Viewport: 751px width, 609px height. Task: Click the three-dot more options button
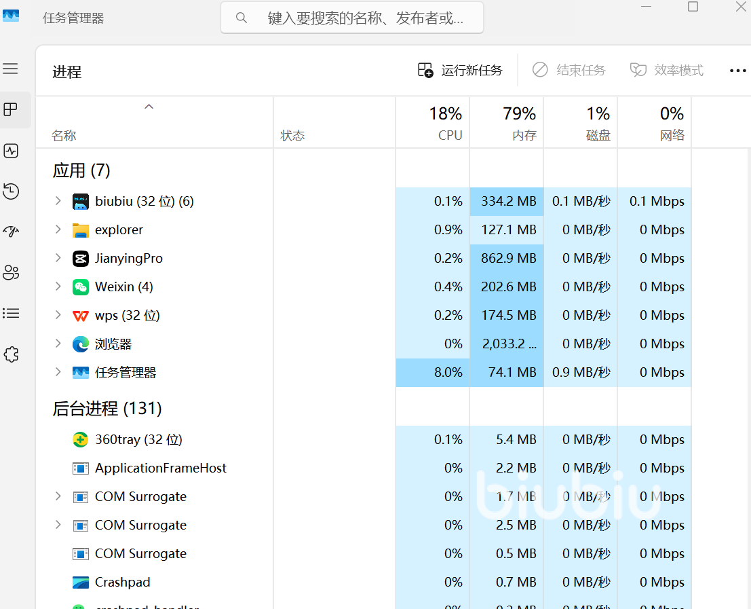(x=737, y=71)
